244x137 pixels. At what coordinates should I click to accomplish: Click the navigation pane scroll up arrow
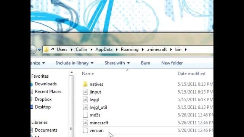click(x=72, y=72)
